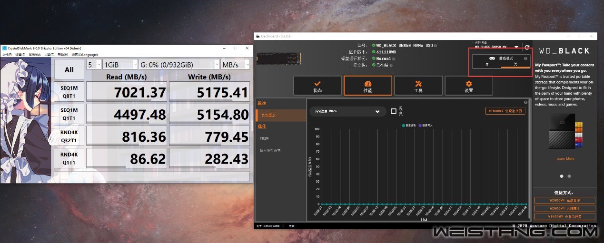
Task: Follow the Learn More link
Action: click(x=565, y=158)
